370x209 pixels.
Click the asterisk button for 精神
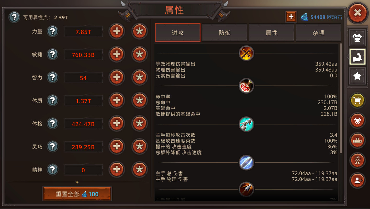coord(139,170)
